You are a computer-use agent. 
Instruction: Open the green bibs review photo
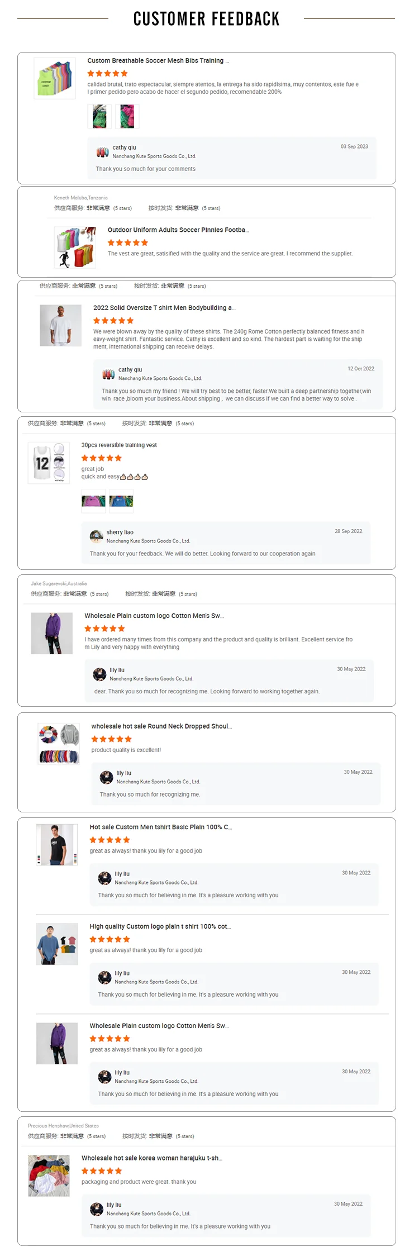tap(99, 116)
